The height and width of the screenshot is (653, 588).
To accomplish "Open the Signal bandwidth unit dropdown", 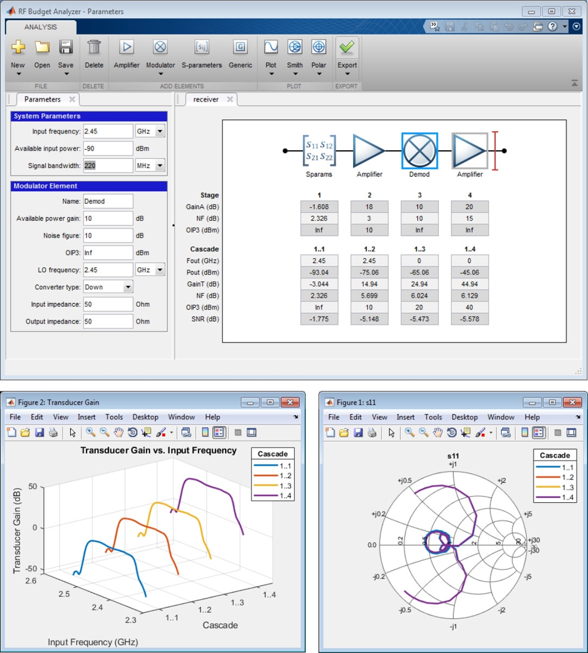I will [159, 165].
